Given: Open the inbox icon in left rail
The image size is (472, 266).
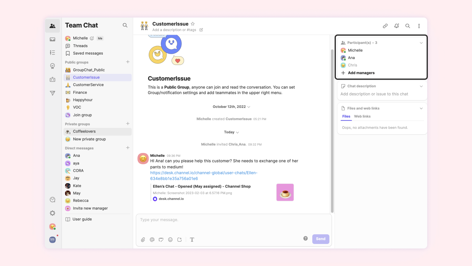Looking at the screenshot, I should coord(53,39).
